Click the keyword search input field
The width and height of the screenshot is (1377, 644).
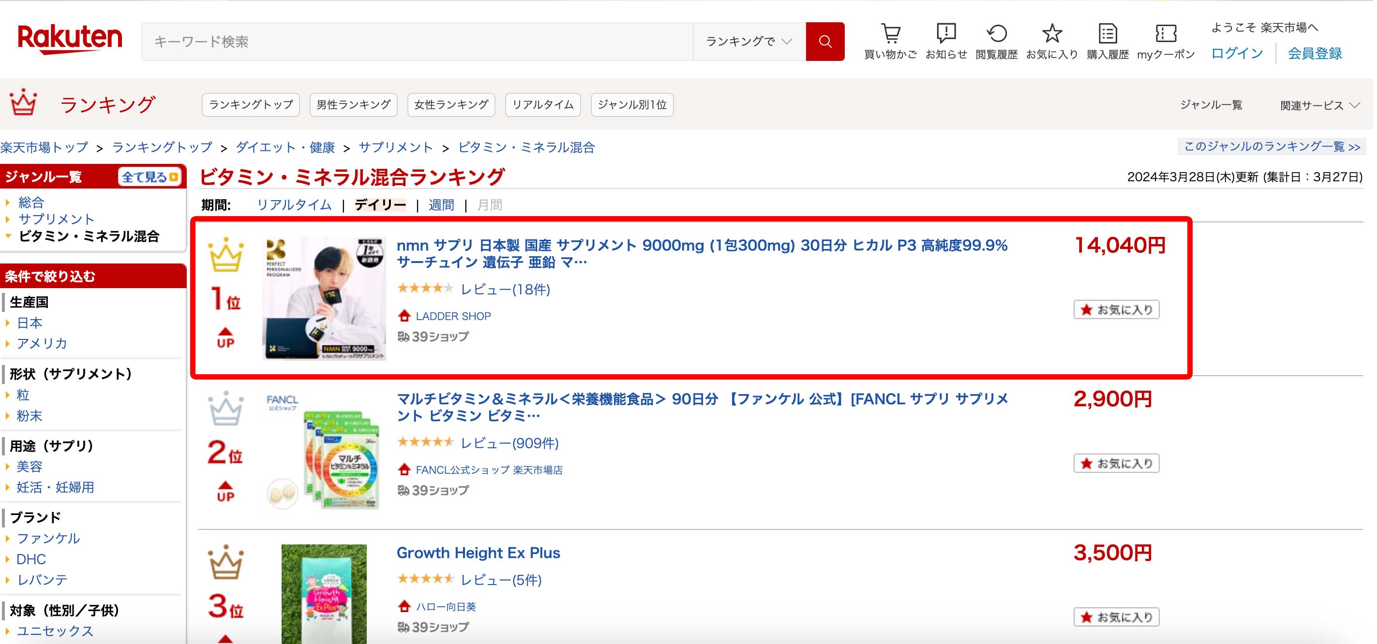[x=417, y=42]
